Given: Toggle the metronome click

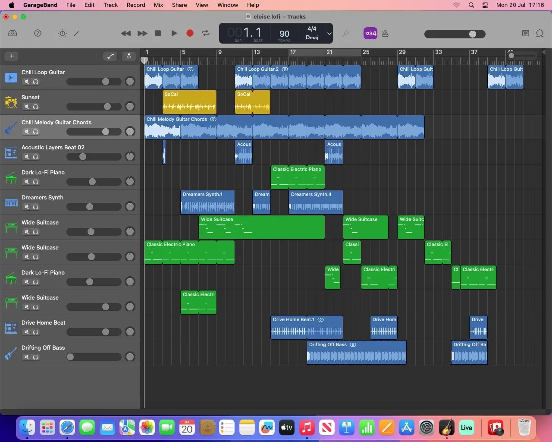Looking at the screenshot, I should point(385,33).
